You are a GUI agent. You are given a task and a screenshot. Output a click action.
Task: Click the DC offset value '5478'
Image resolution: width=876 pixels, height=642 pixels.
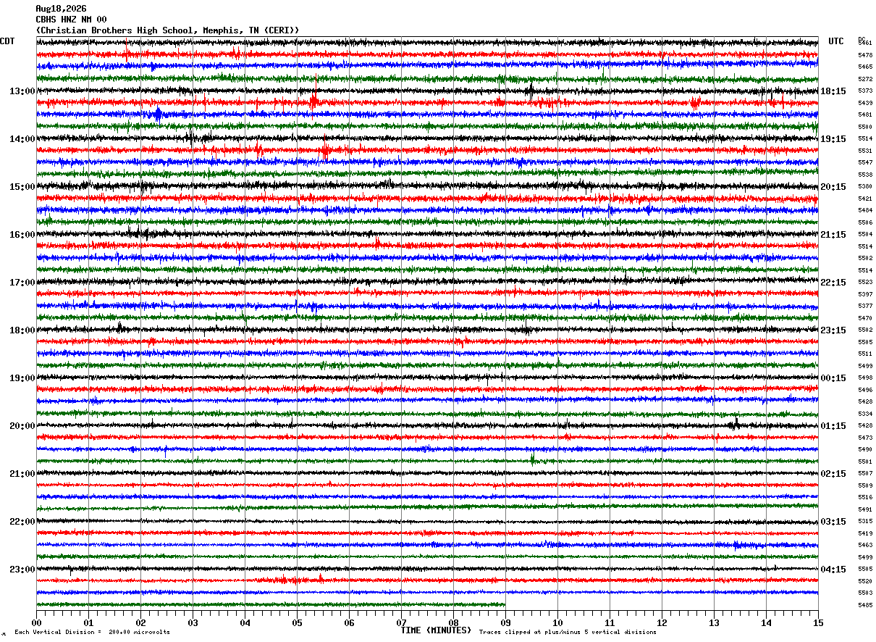(865, 55)
